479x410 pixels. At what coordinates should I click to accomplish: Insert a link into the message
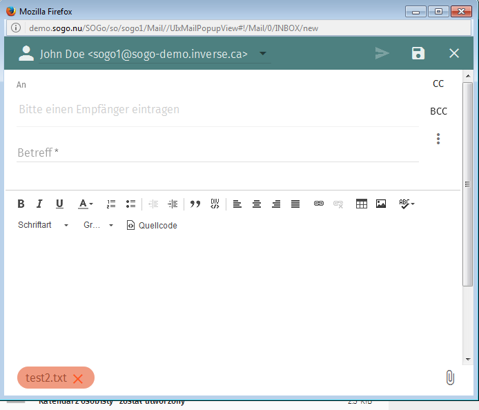pyautogui.click(x=319, y=204)
